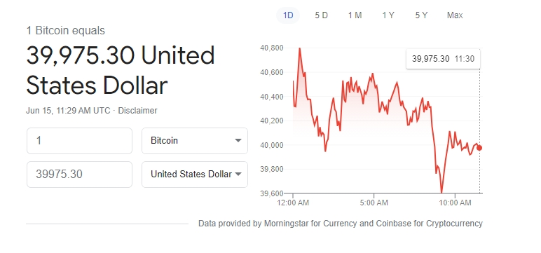The image size is (541, 253).
Task: Click the 12:00 AM axis label
Action: point(293,203)
